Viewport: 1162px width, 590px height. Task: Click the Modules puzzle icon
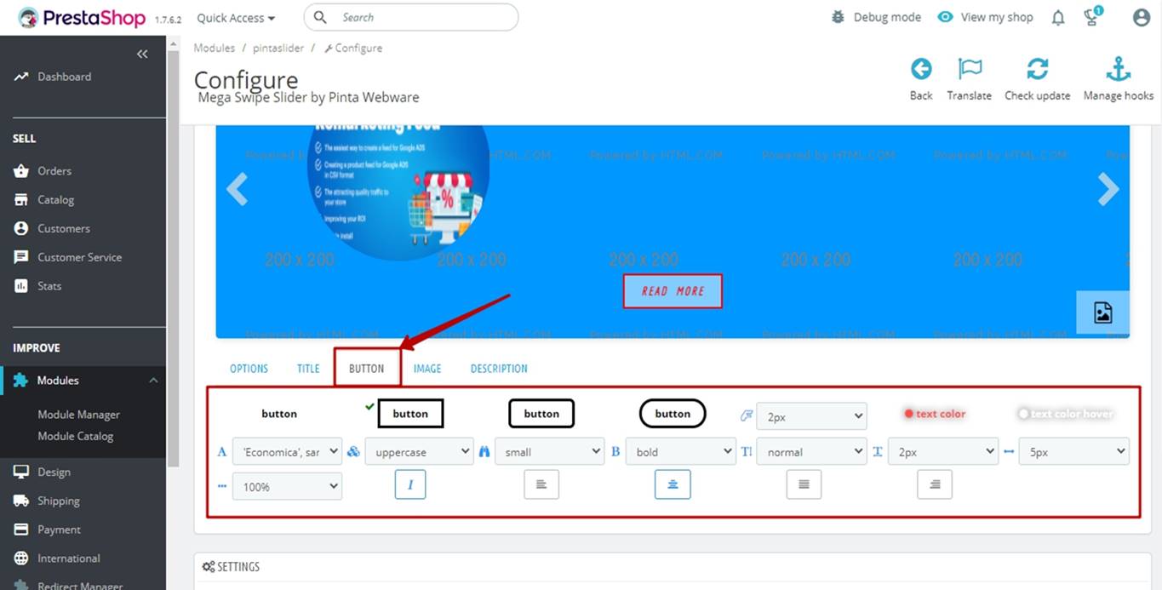coord(20,381)
